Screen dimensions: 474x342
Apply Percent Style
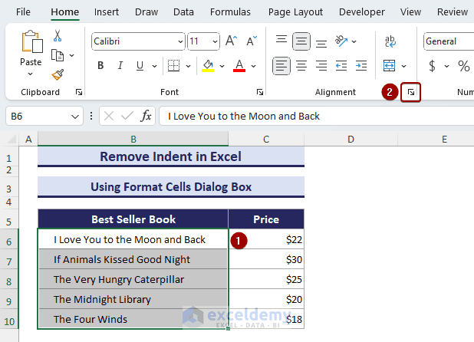pyautogui.click(x=464, y=65)
